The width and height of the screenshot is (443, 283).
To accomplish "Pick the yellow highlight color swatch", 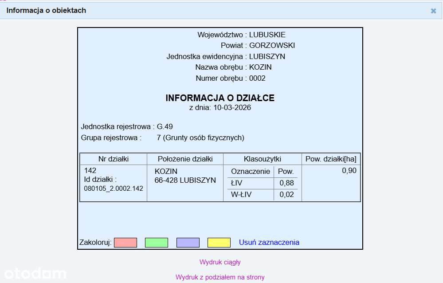I will (219, 243).
